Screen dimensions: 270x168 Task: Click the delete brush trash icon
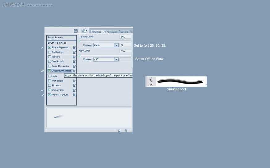pyautogui.click(x=126, y=131)
